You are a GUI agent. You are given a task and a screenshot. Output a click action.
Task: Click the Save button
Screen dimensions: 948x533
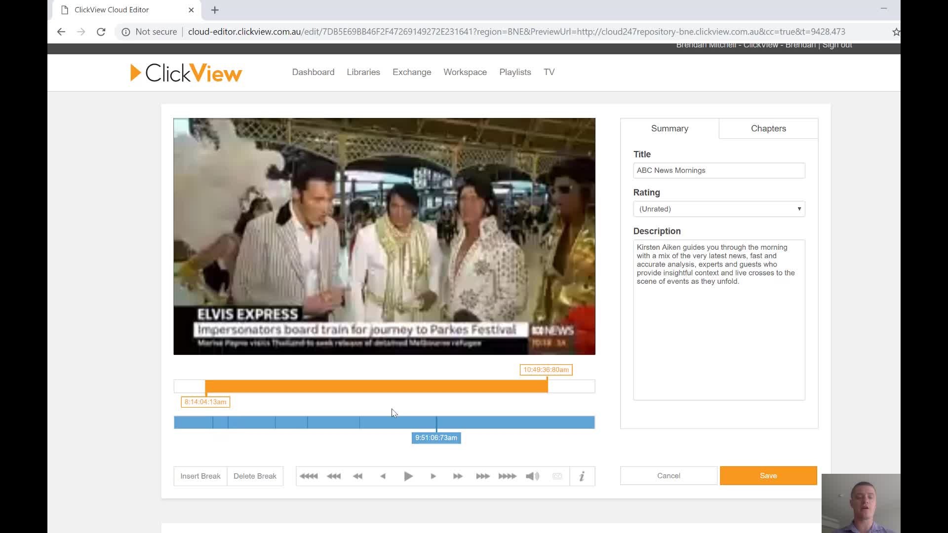pyautogui.click(x=767, y=475)
